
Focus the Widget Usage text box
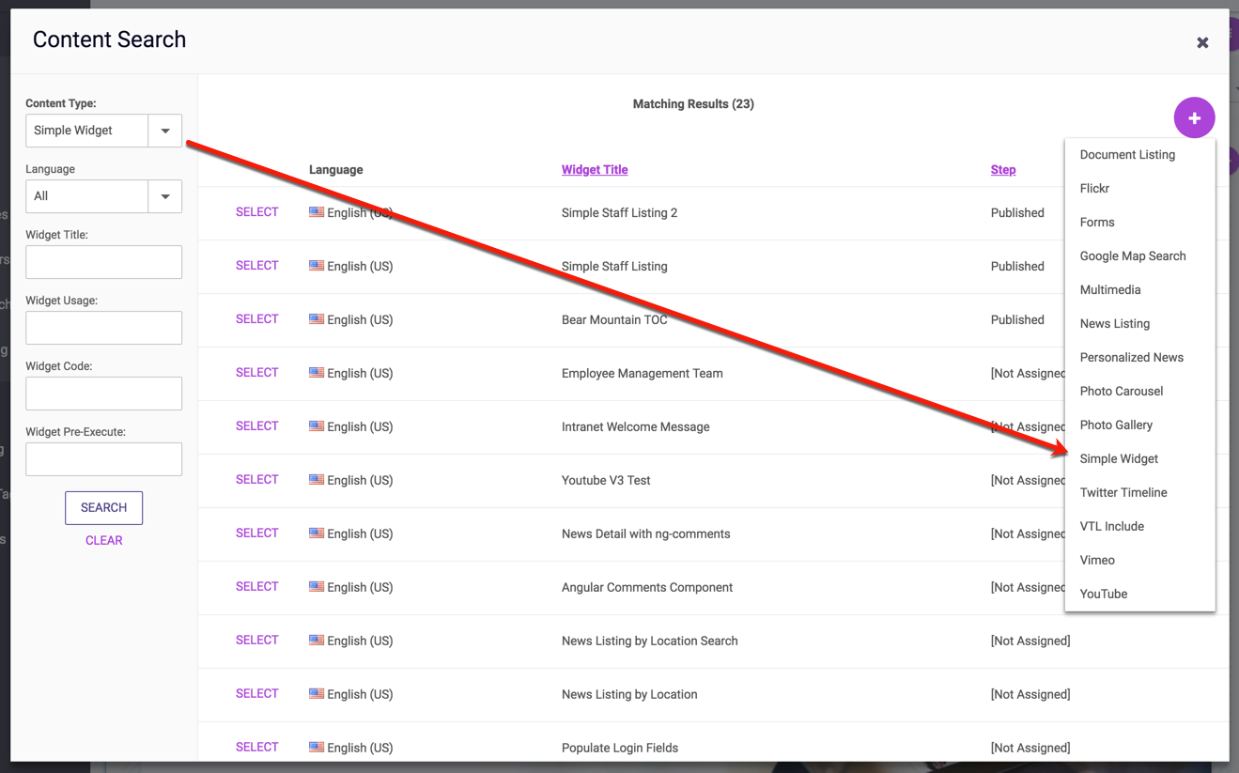(x=103, y=328)
